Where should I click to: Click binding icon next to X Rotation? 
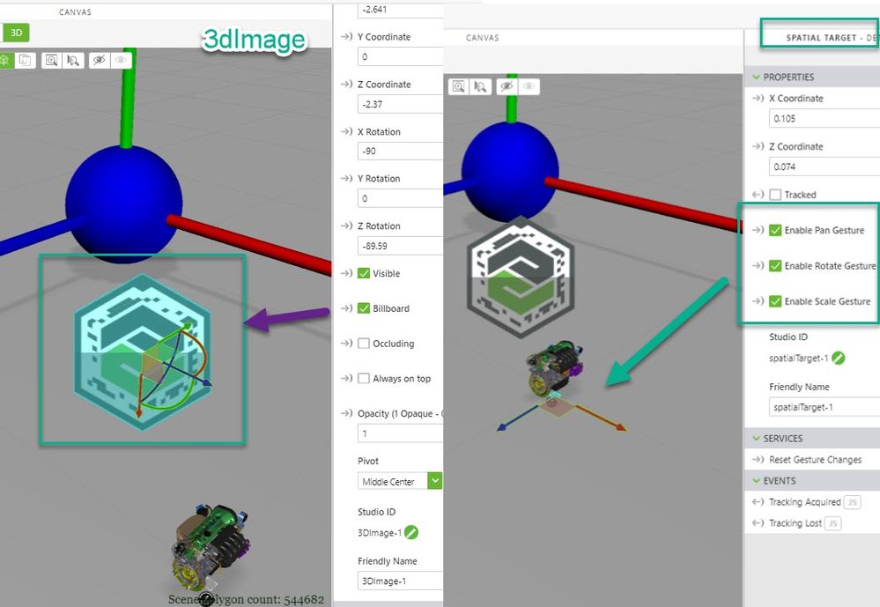click(346, 131)
